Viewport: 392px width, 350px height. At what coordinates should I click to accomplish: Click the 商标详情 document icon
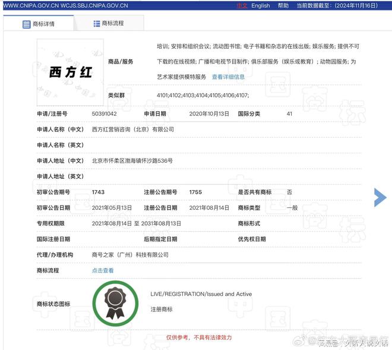click(x=26, y=24)
